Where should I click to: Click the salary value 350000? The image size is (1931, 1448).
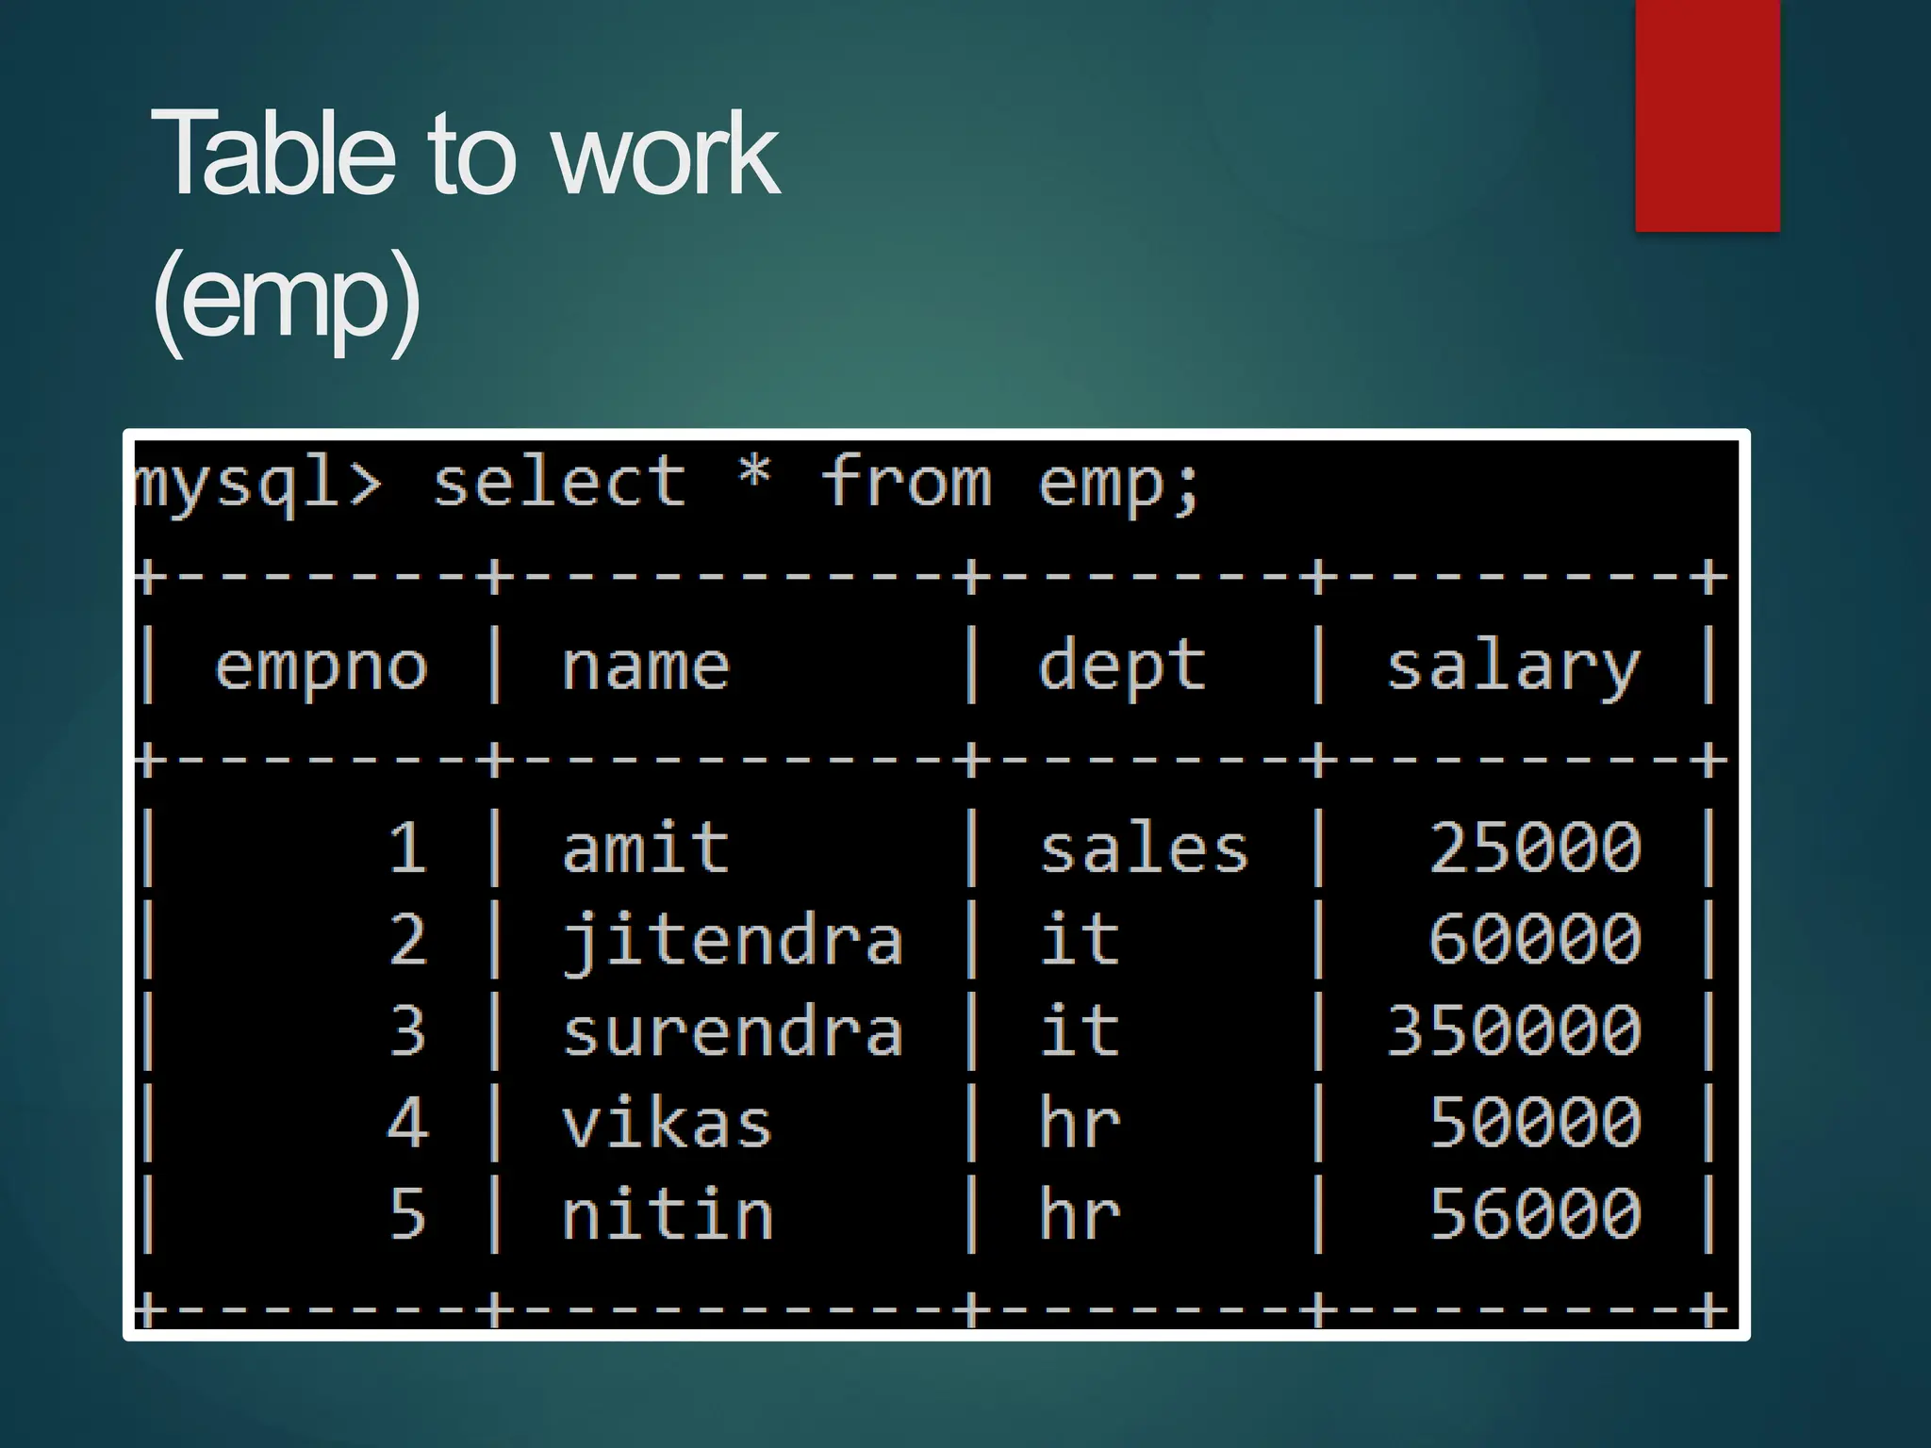(x=1514, y=1029)
